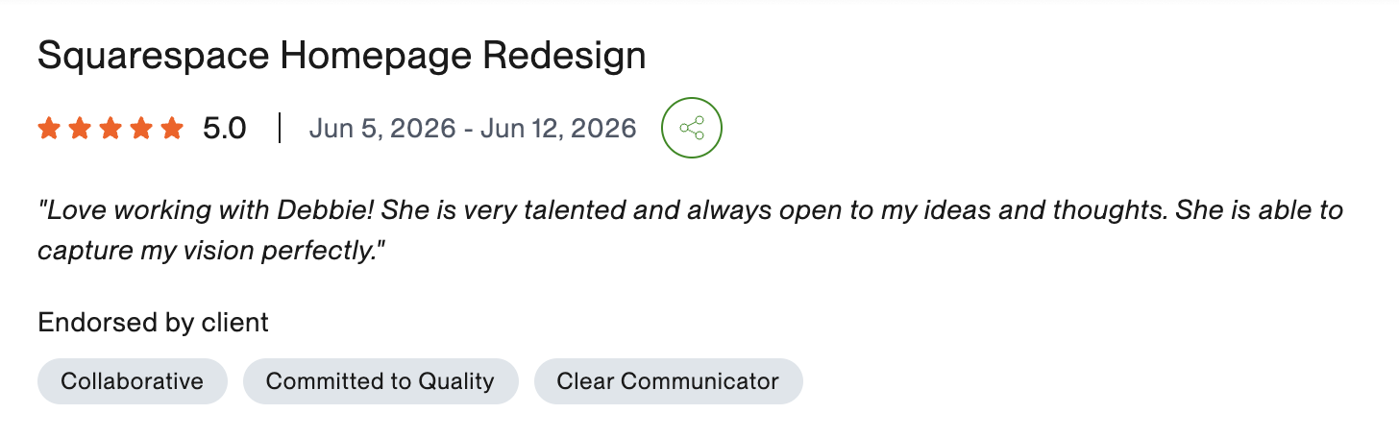Select the Collaborative endorsement tag
Viewport: 1399px width, 438px height.
(133, 381)
